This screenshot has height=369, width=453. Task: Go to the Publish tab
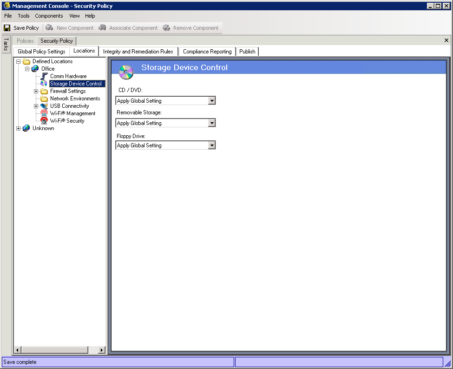click(x=247, y=52)
